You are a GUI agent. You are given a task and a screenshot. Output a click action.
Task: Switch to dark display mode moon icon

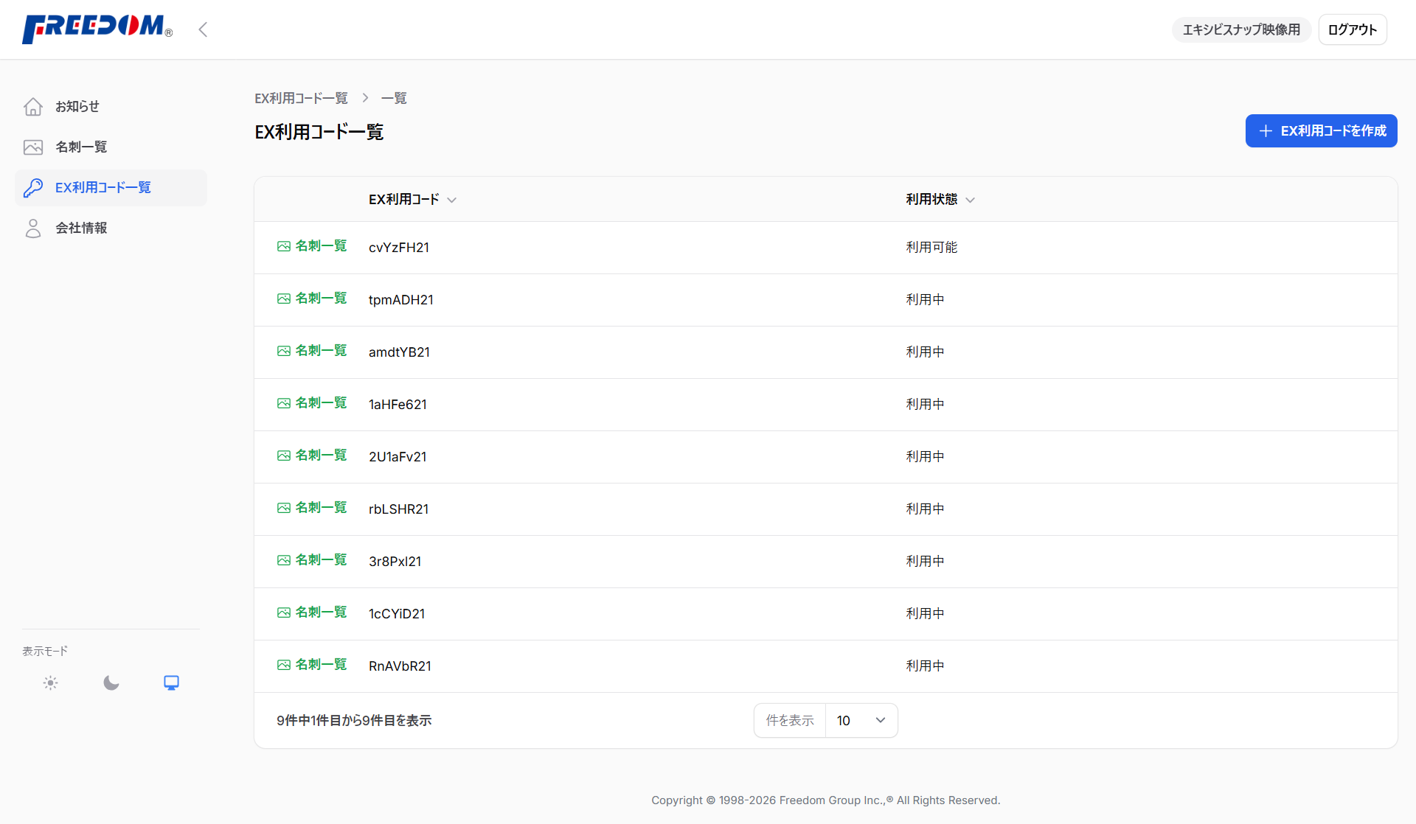click(x=111, y=683)
